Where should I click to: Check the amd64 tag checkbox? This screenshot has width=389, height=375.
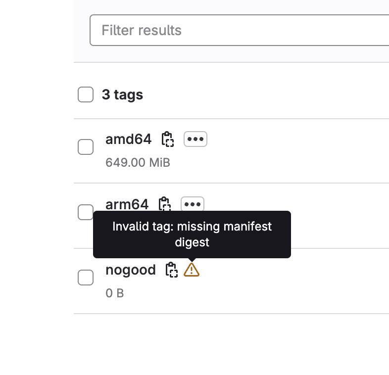[x=86, y=147]
